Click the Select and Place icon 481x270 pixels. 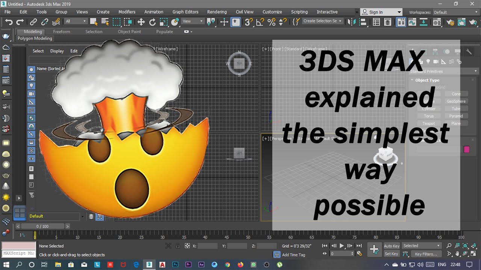pyautogui.click(x=175, y=22)
